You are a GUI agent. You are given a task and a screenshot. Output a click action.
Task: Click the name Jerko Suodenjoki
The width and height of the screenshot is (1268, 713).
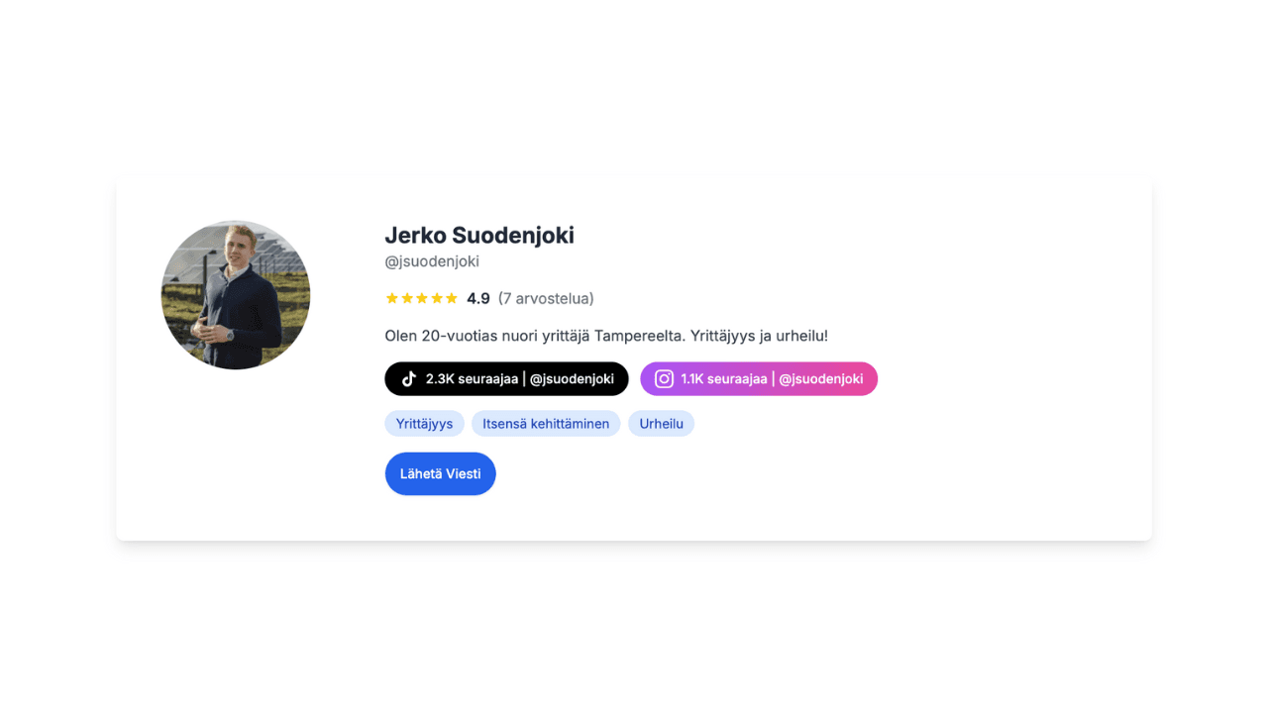click(480, 236)
